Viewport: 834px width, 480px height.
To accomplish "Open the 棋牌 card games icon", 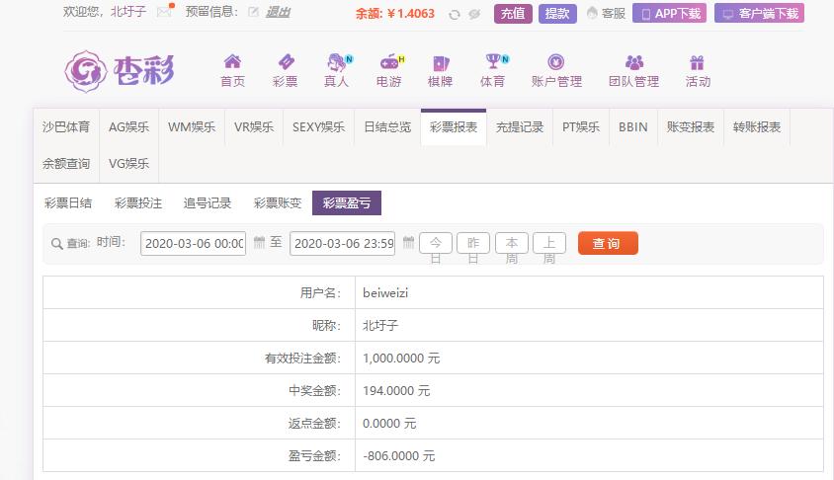I will coord(441,62).
